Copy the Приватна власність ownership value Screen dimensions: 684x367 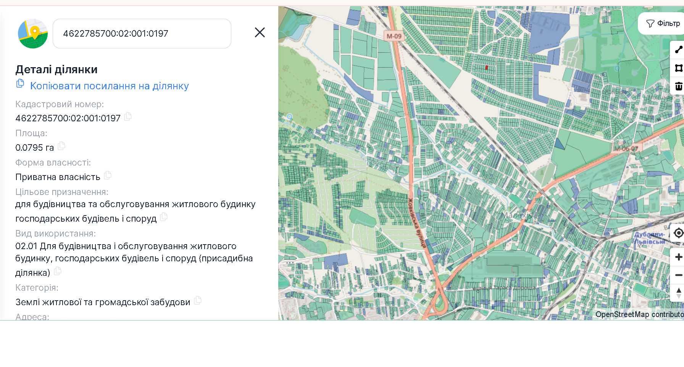point(108,175)
